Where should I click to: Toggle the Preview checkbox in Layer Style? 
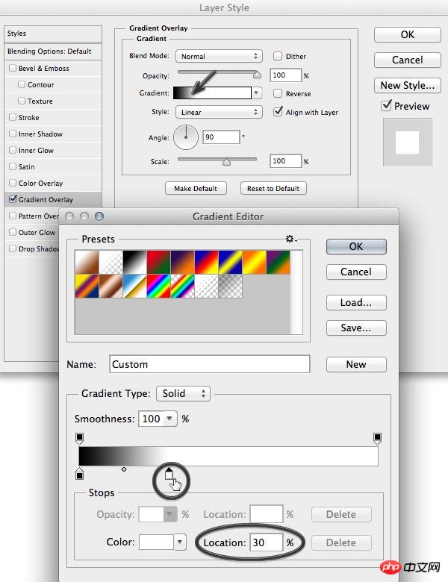(386, 105)
